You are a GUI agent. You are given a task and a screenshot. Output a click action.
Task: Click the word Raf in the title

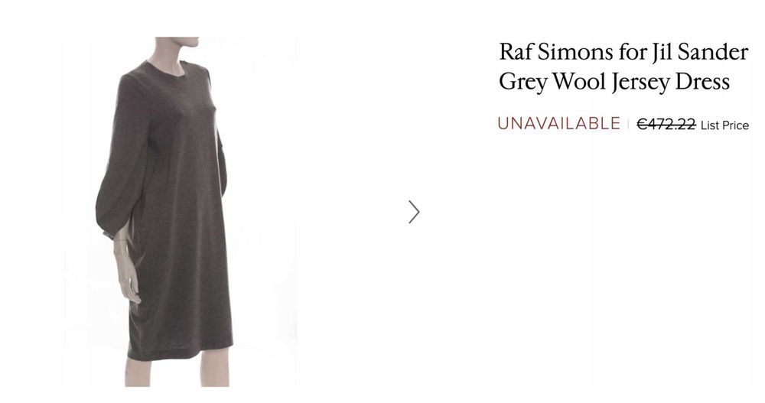click(x=516, y=52)
